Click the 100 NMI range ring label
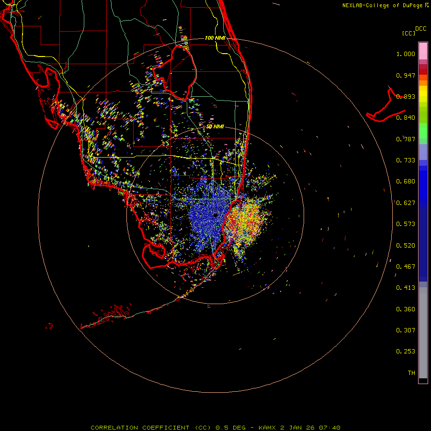This screenshot has height=431, width=431. tap(215, 38)
